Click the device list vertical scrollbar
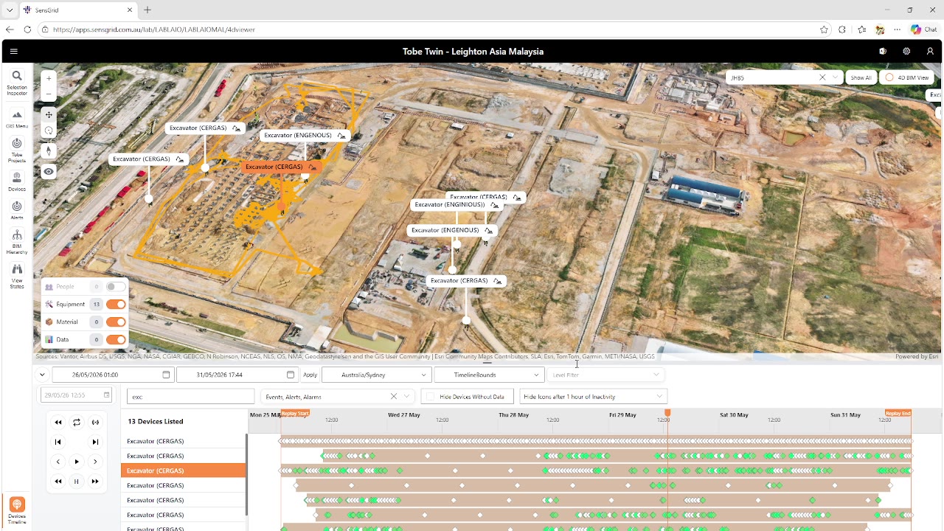This screenshot has height=531, width=944. 246,474
